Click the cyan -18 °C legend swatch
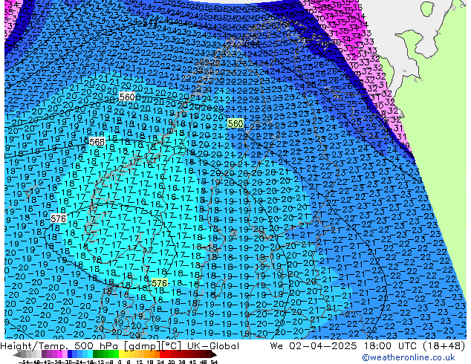This screenshot has width=471, height=364. pos(91,354)
